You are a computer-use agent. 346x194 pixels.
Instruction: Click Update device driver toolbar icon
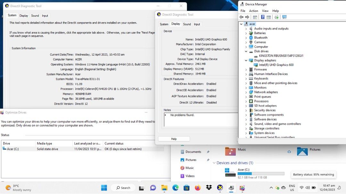[276, 17]
